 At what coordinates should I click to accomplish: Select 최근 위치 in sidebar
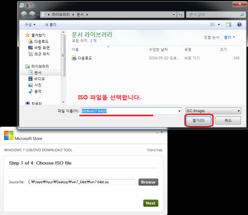(x=39, y=54)
